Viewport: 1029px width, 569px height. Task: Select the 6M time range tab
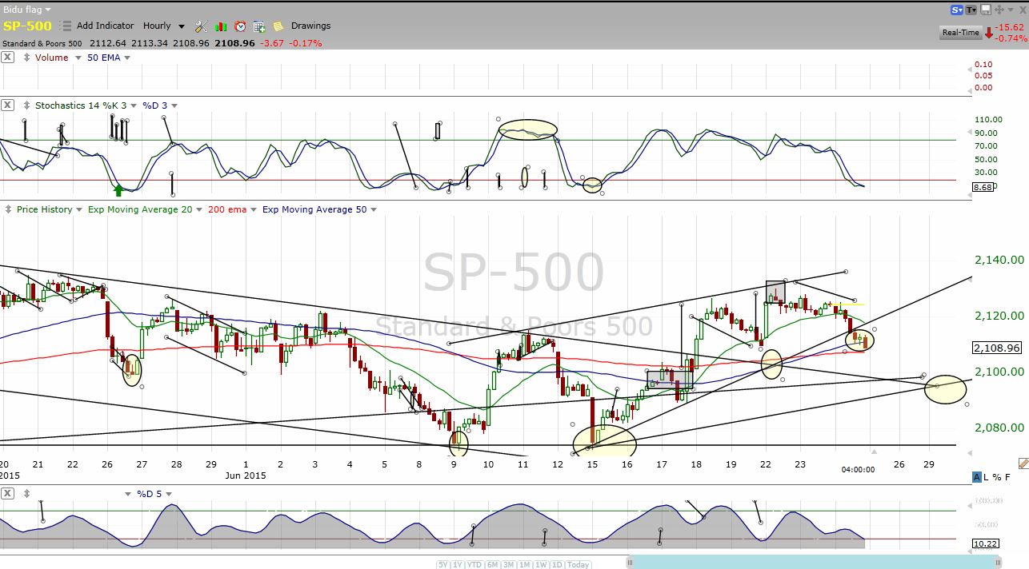pos(492,564)
